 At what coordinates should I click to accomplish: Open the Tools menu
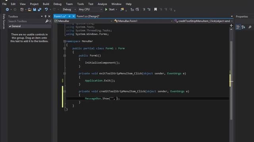click(x=80, y=4)
